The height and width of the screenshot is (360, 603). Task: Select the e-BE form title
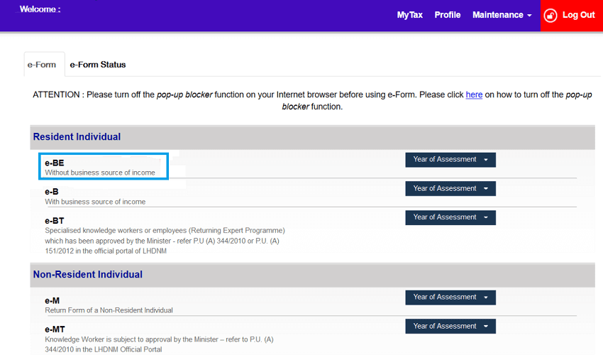[x=55, y=163]
